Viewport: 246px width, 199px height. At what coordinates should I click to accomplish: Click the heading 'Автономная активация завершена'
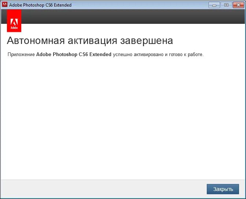coord(90,41)
